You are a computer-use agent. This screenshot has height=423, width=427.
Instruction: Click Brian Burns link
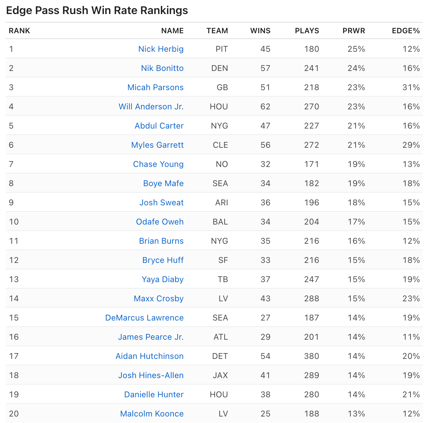(161, 241)
